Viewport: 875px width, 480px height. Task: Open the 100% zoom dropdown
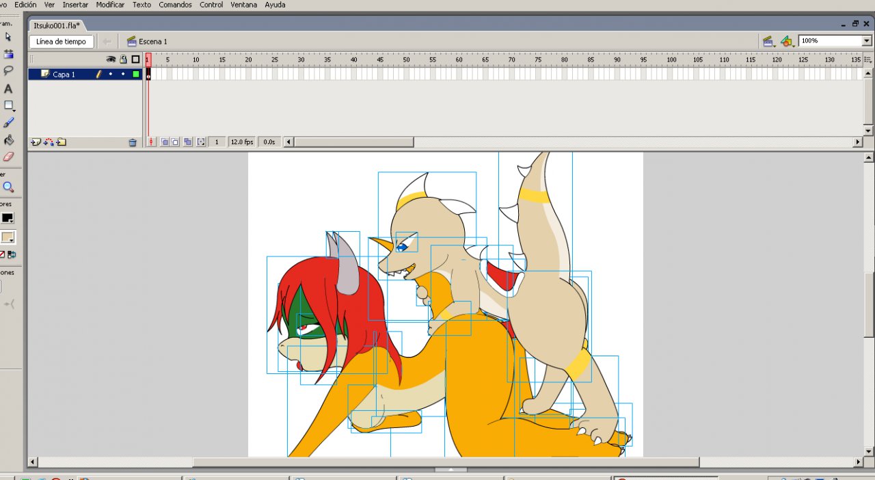pyautogui.click(x=867, y=41)
